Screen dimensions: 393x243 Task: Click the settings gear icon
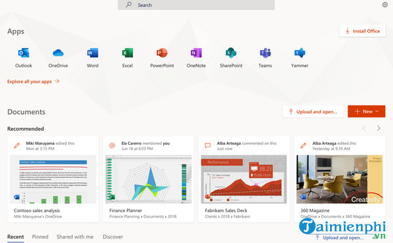coord(384,5)
